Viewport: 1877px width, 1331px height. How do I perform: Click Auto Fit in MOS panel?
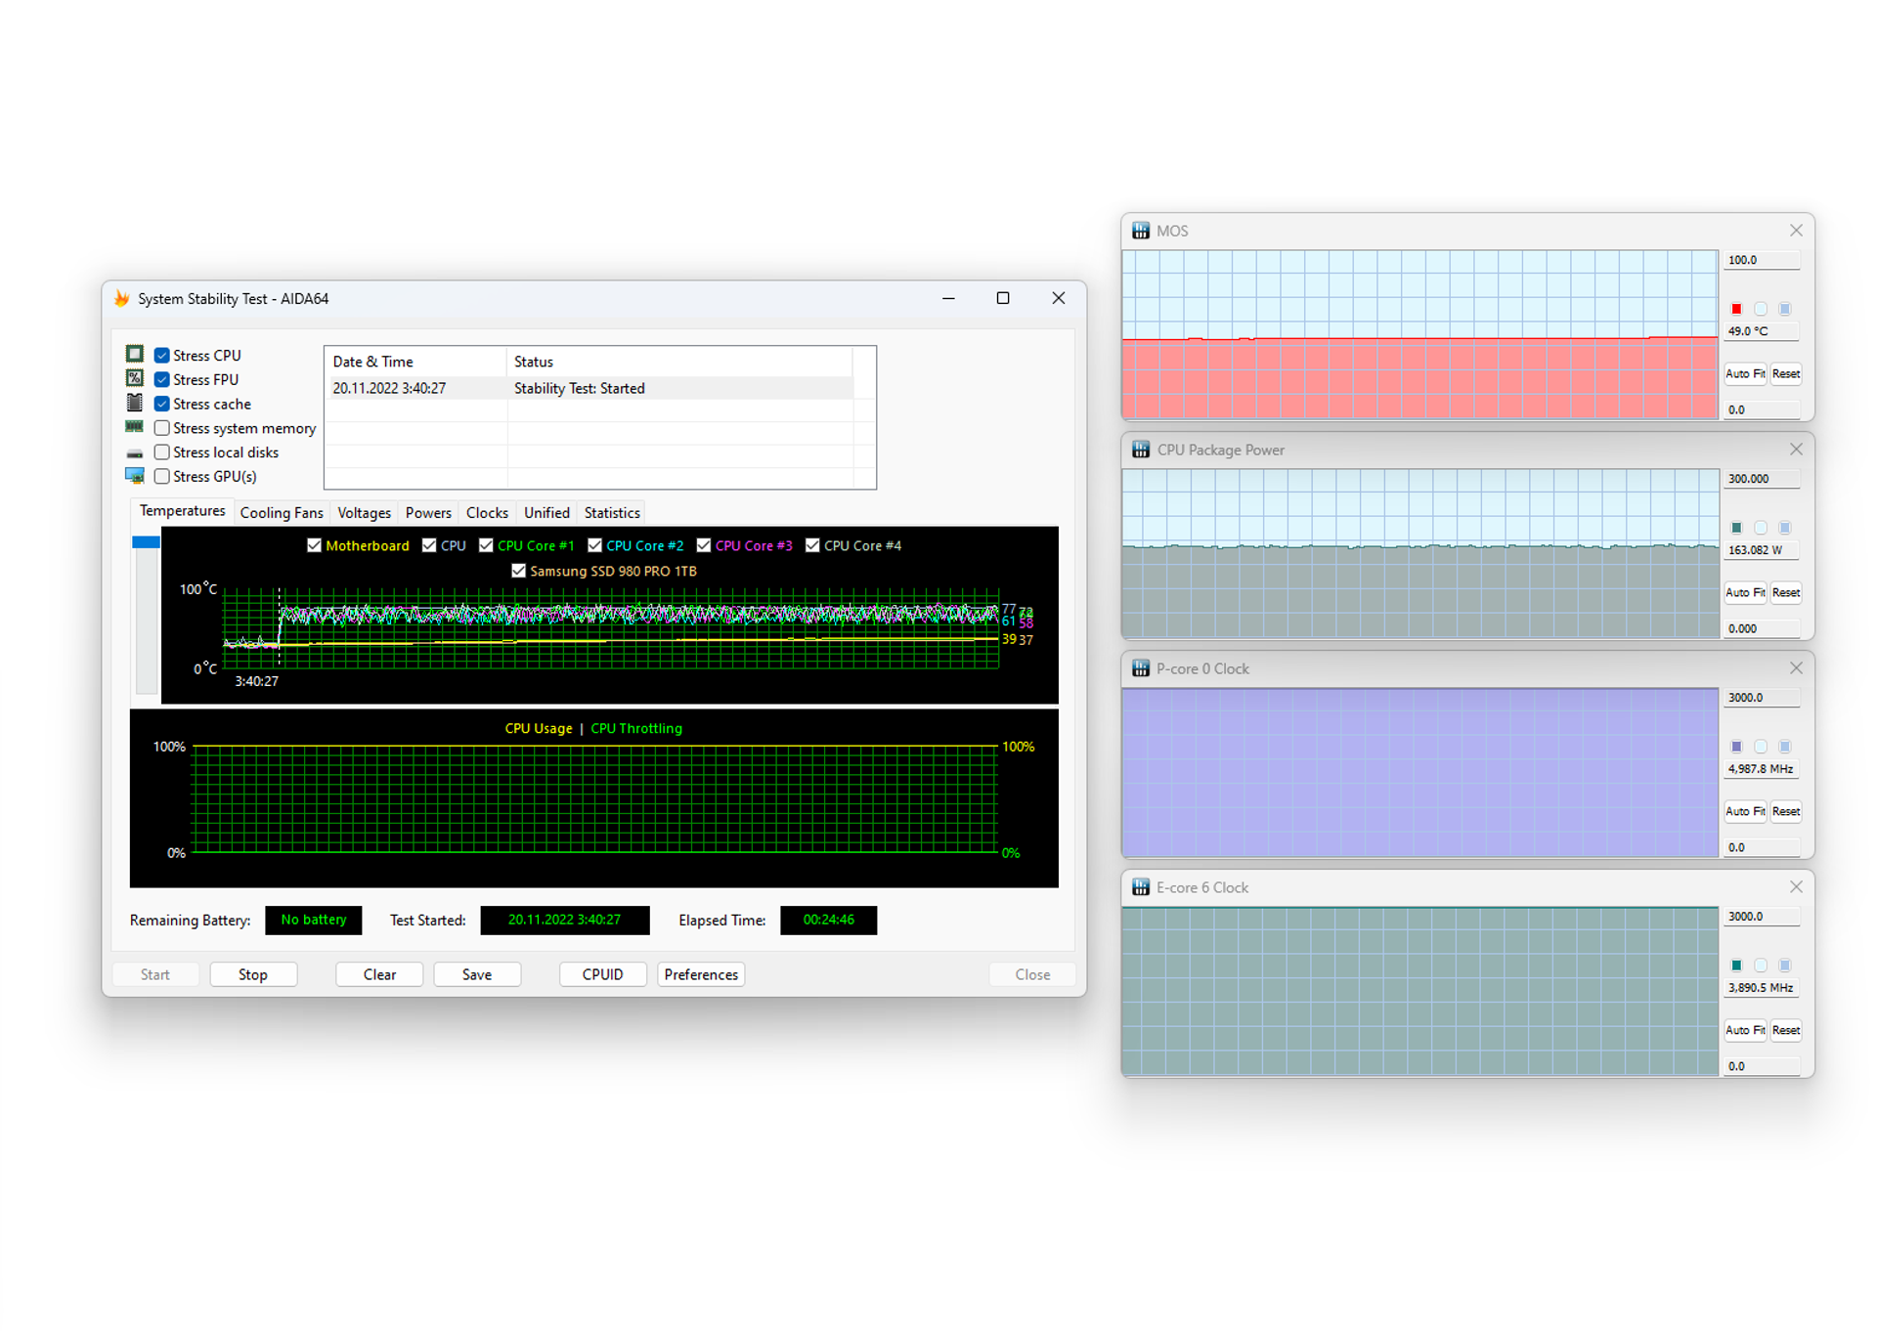(1745, 373)
